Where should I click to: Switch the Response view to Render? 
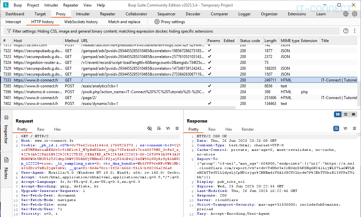tap(248, 129)
